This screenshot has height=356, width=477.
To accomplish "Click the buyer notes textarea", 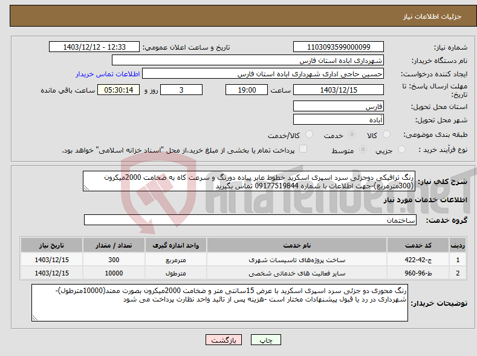I will [219, 303].
